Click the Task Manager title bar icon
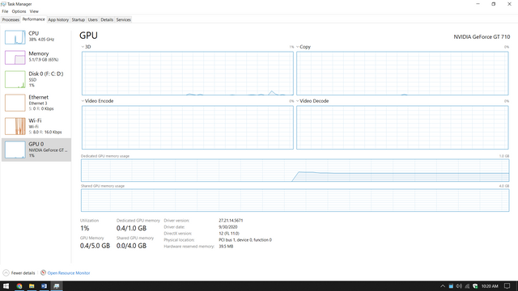The image size is (518, 291). [3, 4]
